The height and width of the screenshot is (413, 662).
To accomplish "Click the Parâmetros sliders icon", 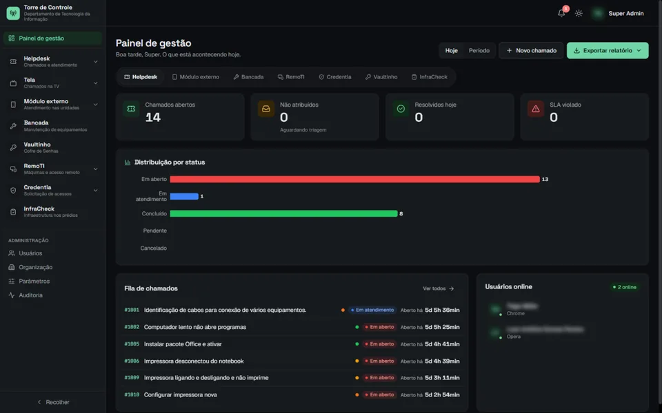I will [x=12, y=281].
